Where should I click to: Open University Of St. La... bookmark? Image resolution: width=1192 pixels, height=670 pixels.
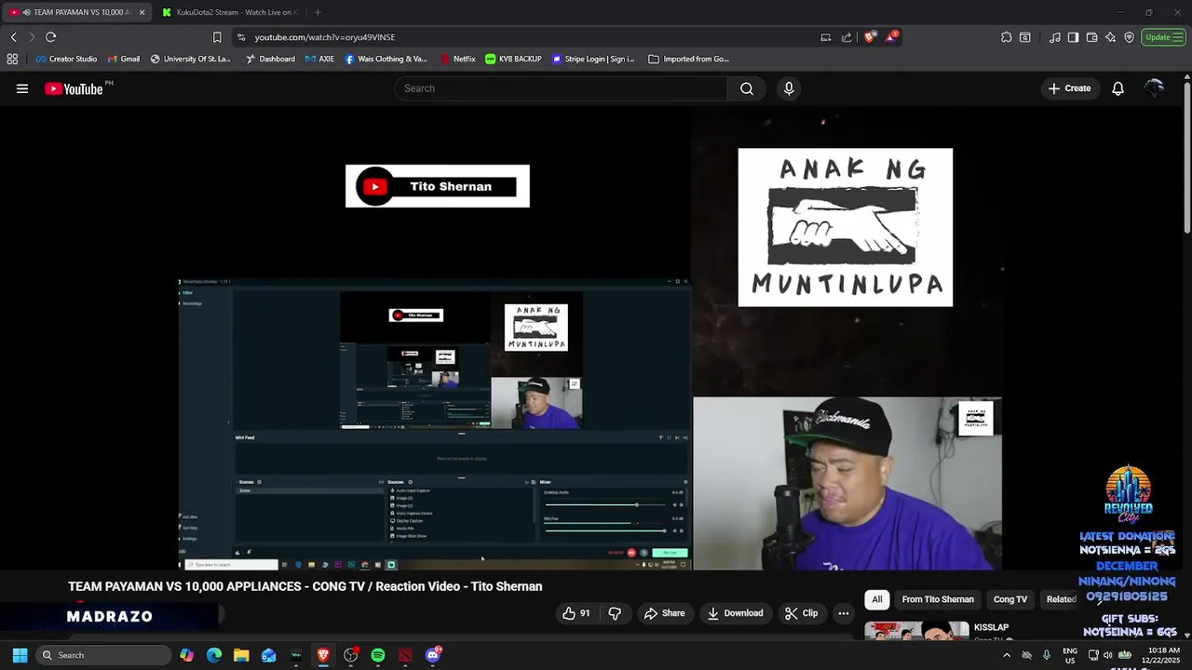tap(190, 59)
